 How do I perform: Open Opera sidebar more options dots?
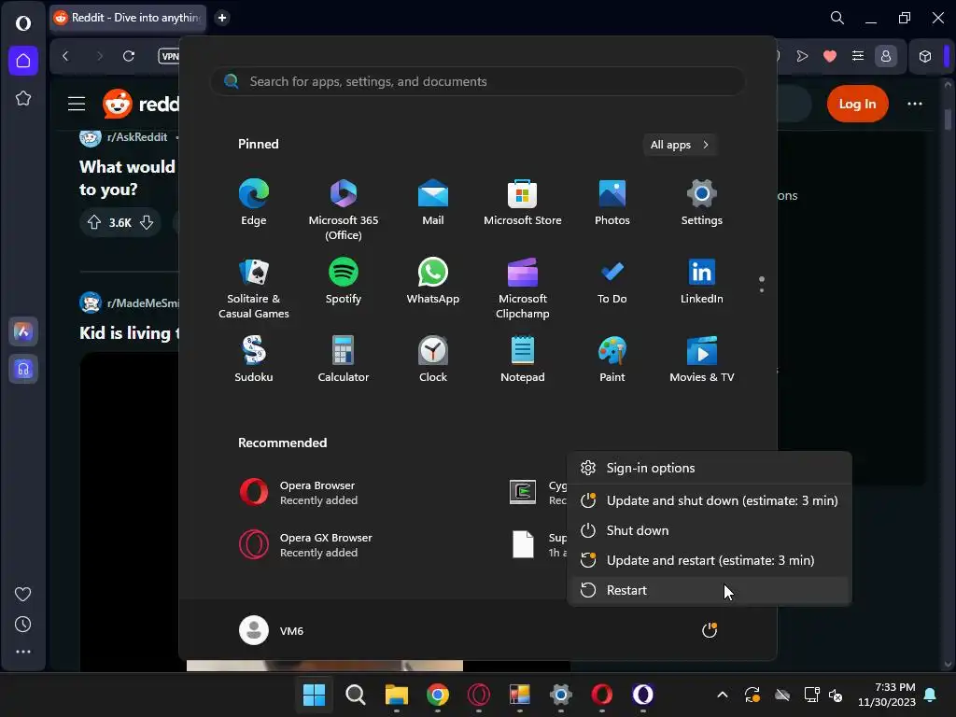(x=23, y=652)
